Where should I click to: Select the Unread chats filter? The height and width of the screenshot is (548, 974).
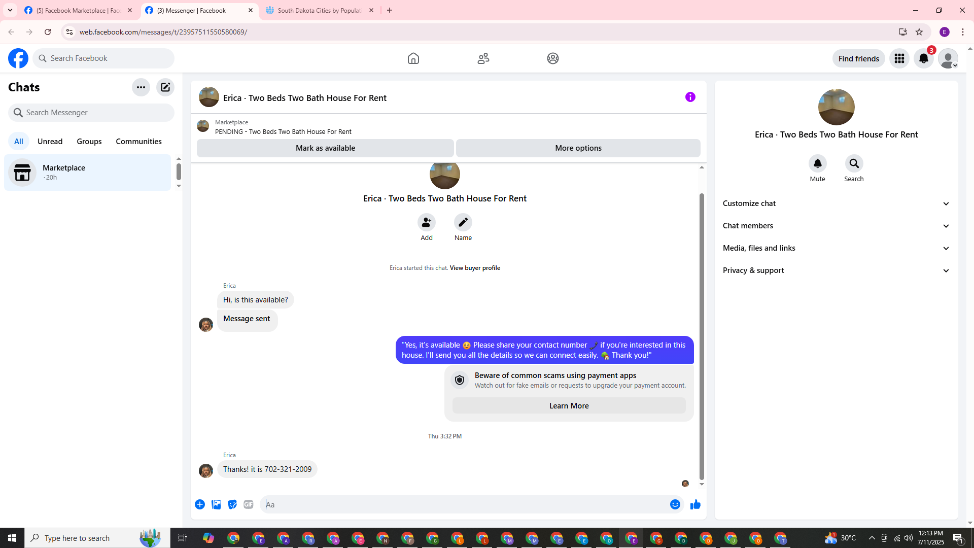click(50, 142)
